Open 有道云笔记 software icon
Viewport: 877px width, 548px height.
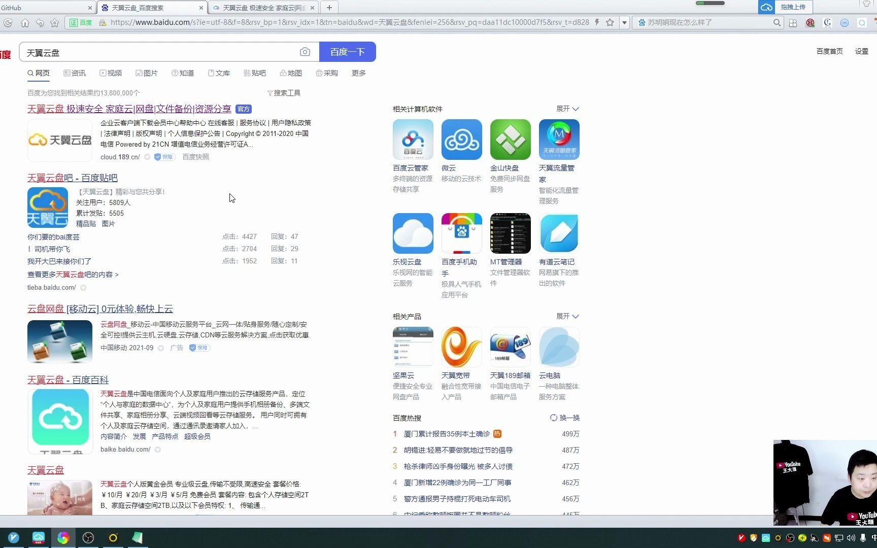(x=559, y=233)
